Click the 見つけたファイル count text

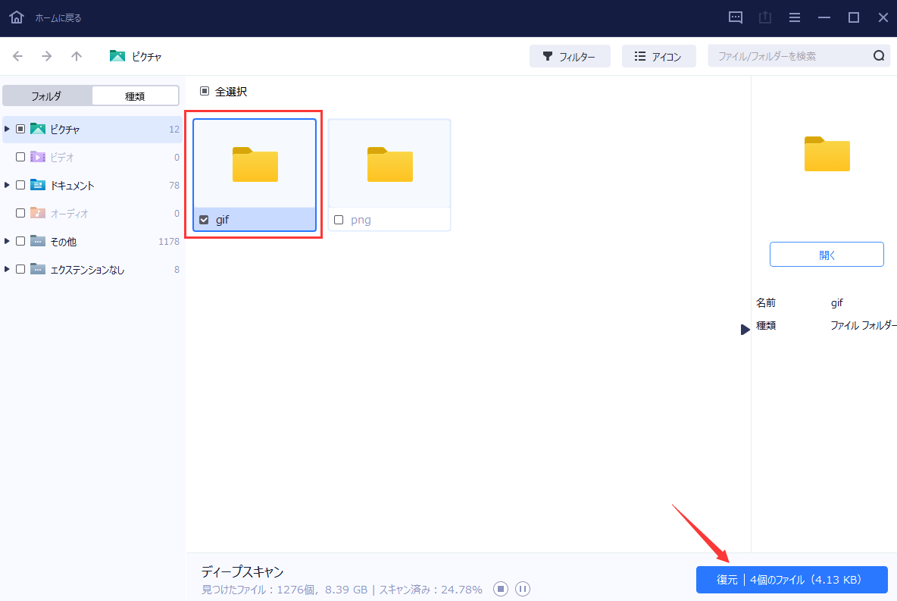click(284, 589)
